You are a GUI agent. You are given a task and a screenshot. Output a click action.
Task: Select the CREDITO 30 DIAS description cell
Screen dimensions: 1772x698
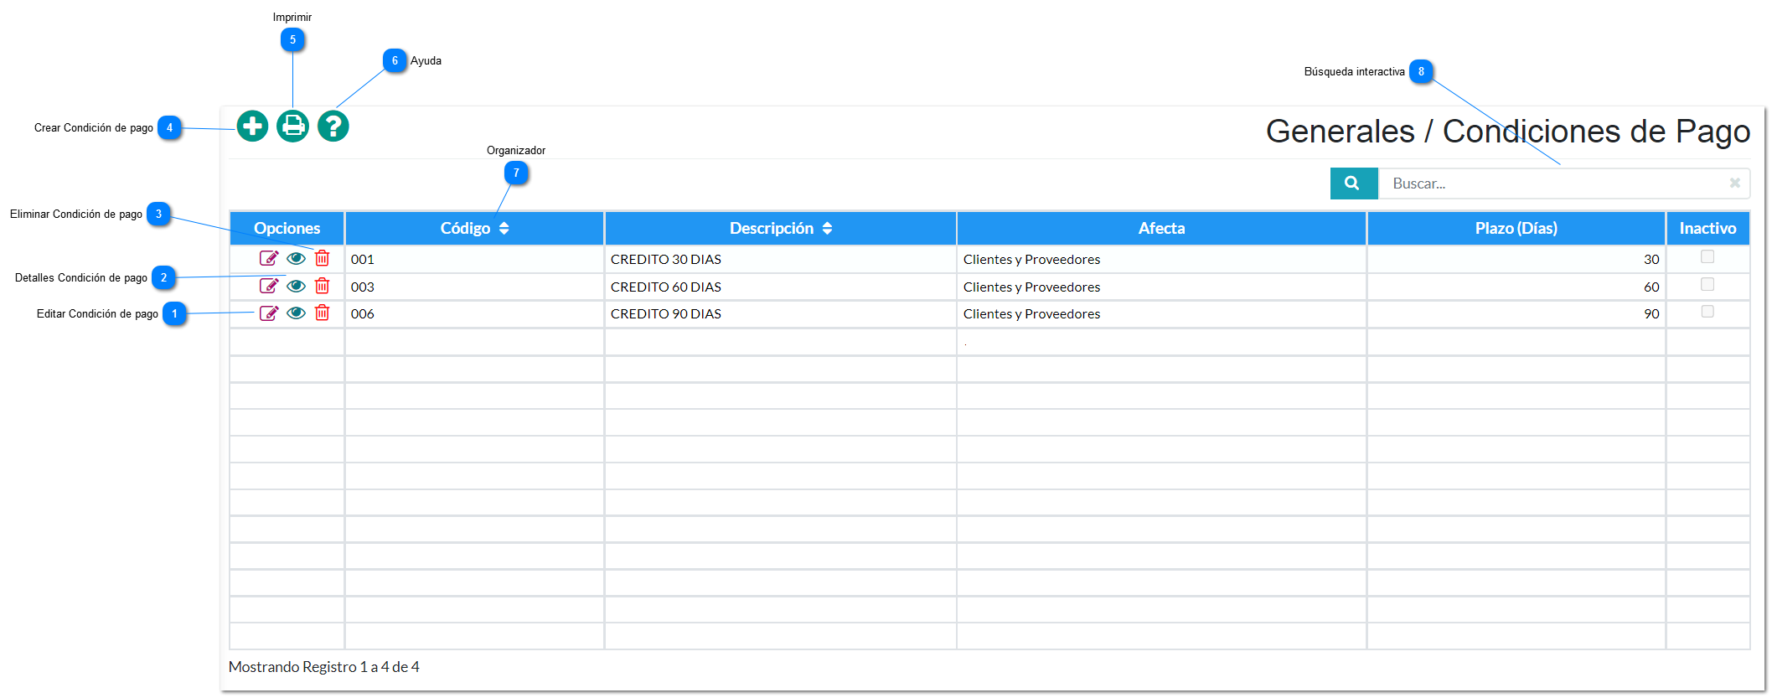pyautogui.click(x=780, y=260)
